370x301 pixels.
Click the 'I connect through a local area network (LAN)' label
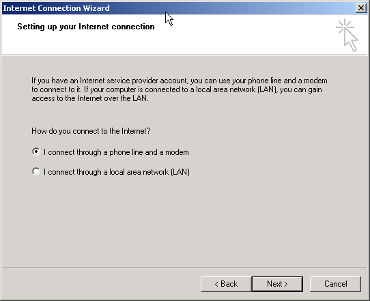coord(117,172)
